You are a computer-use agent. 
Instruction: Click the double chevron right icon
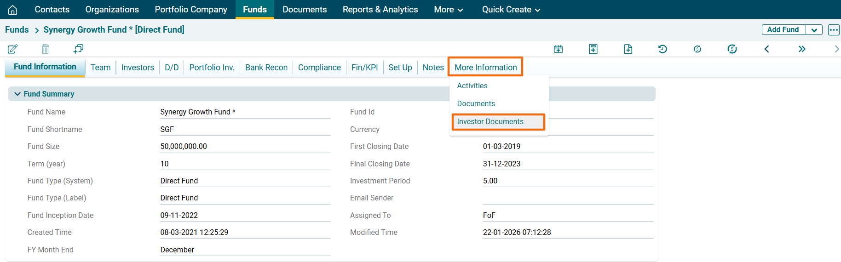click(x=802, y=49)
